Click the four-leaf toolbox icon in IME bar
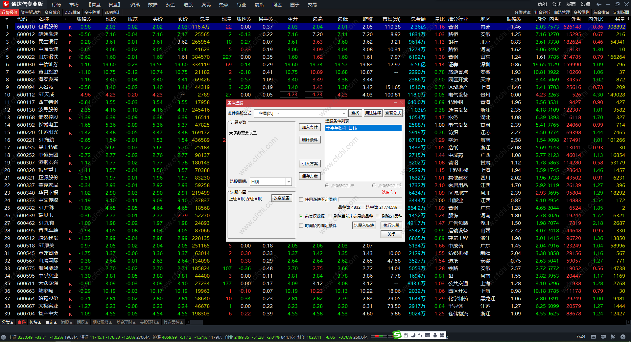Screen dimensions: 631x342 tap(442, 335)
